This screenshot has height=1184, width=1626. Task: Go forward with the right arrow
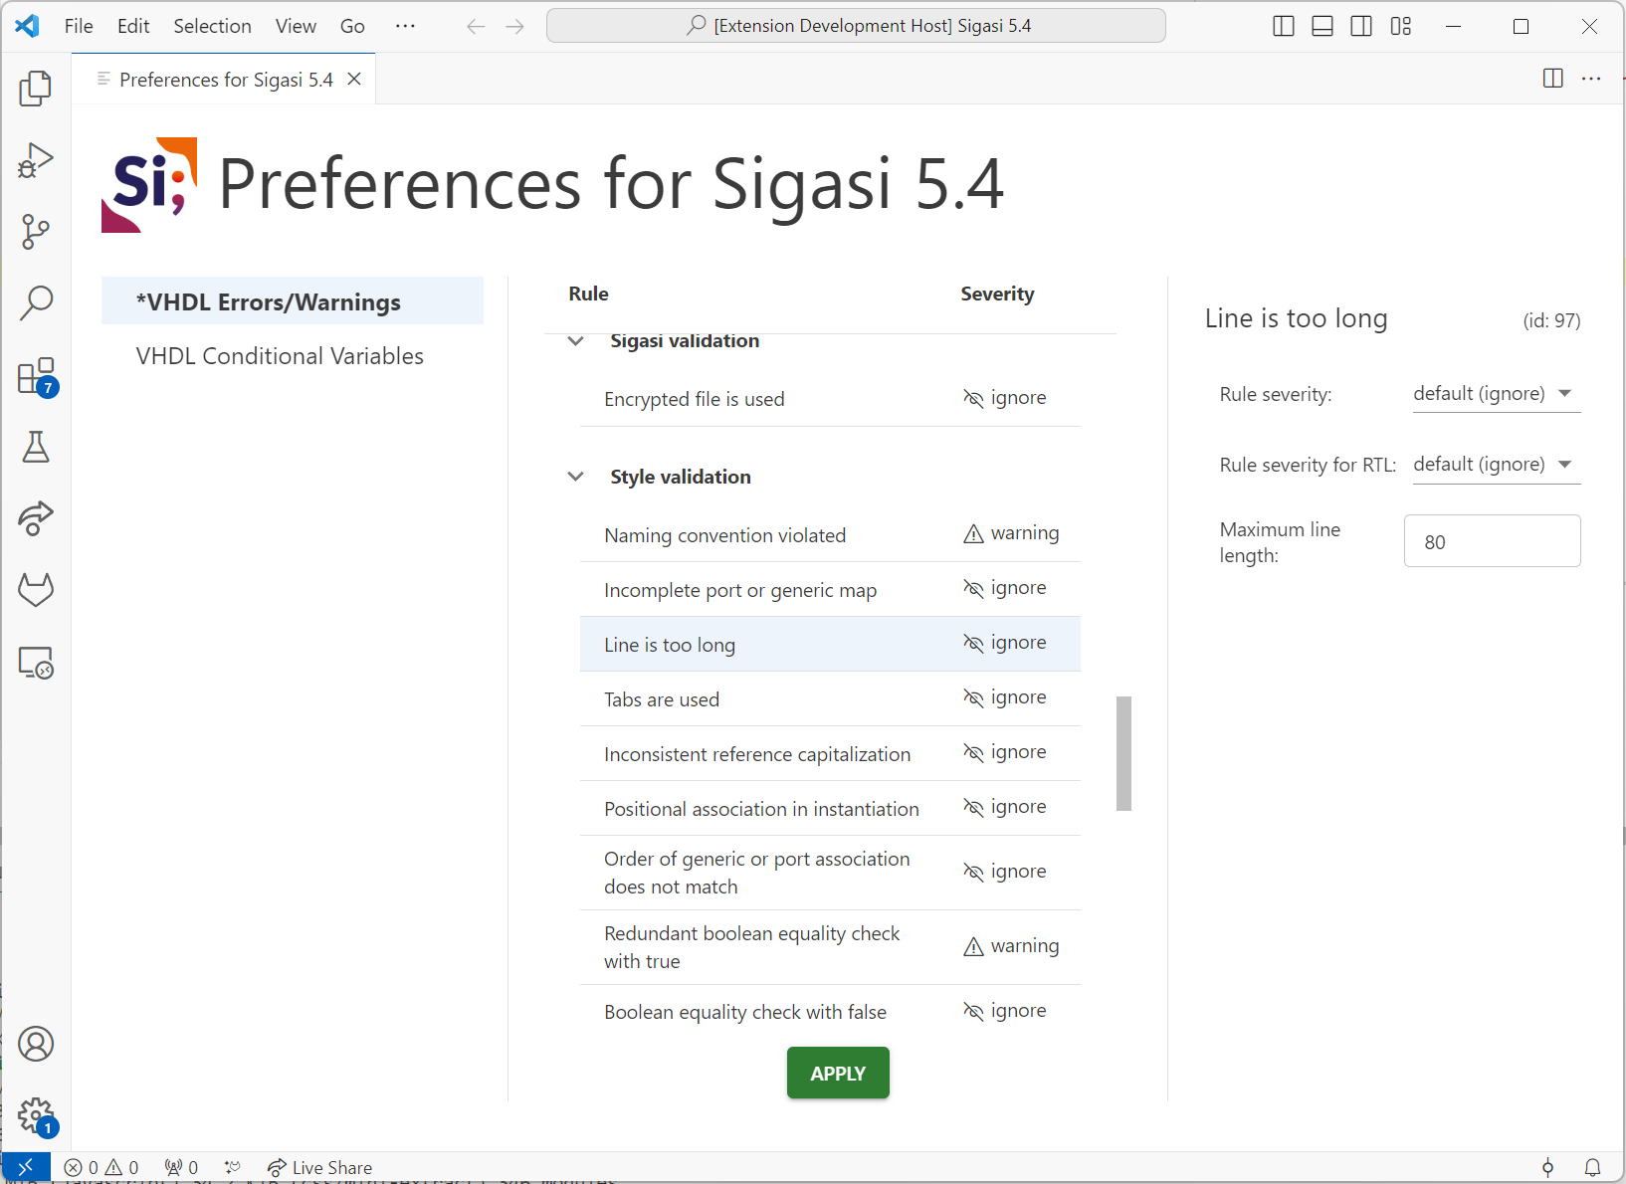pos(514,27)
